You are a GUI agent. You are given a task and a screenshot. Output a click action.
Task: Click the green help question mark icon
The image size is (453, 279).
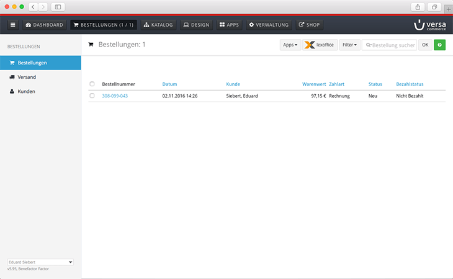tap(439, 45)
